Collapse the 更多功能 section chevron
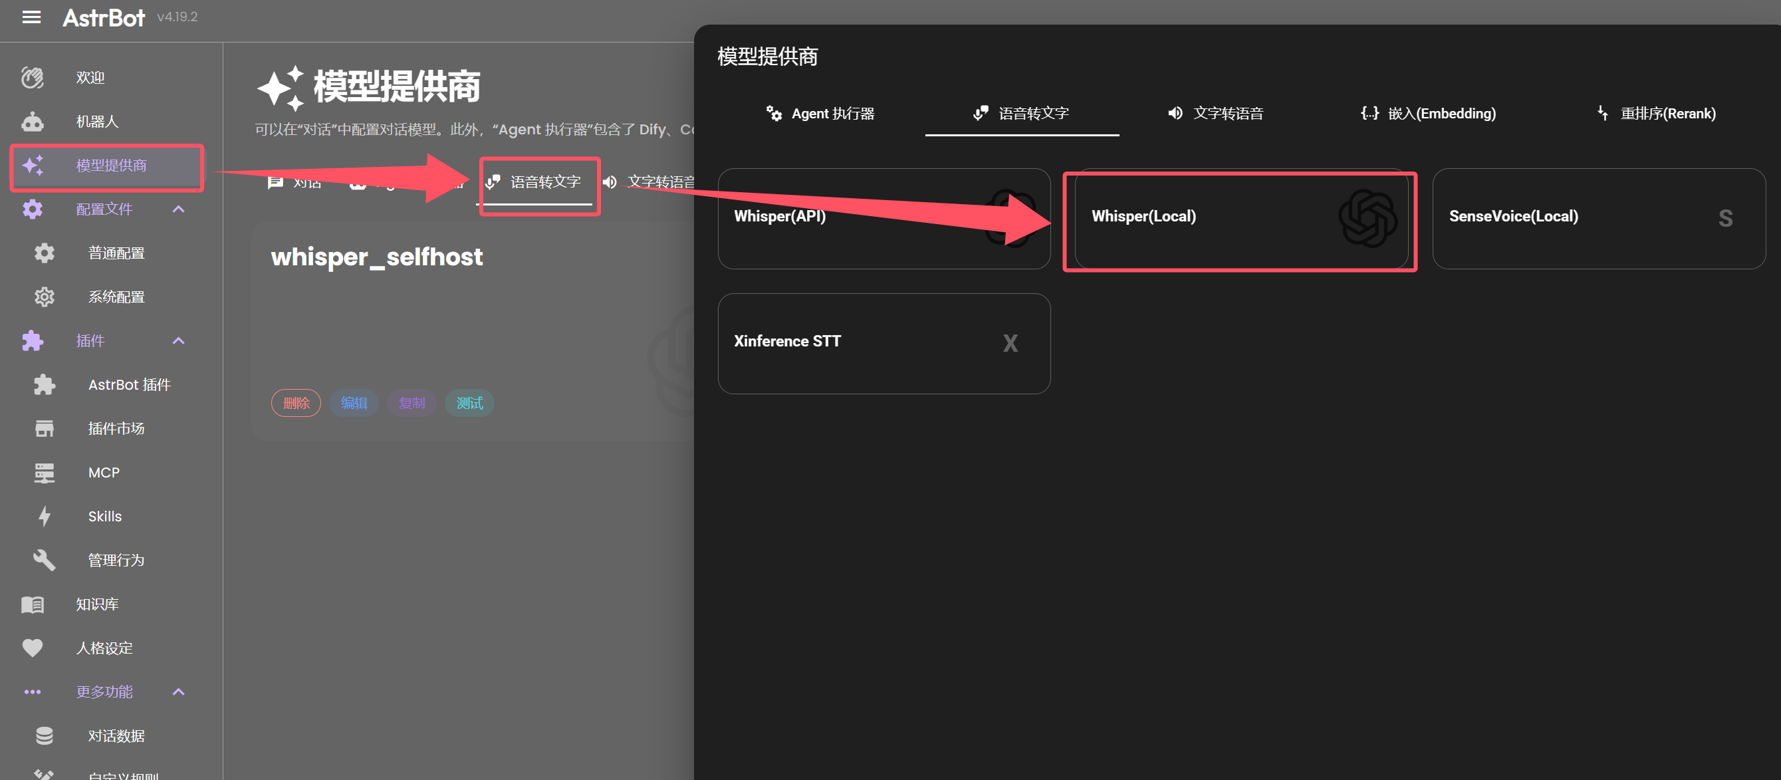Screen dimensions: 1781x780 178,692
